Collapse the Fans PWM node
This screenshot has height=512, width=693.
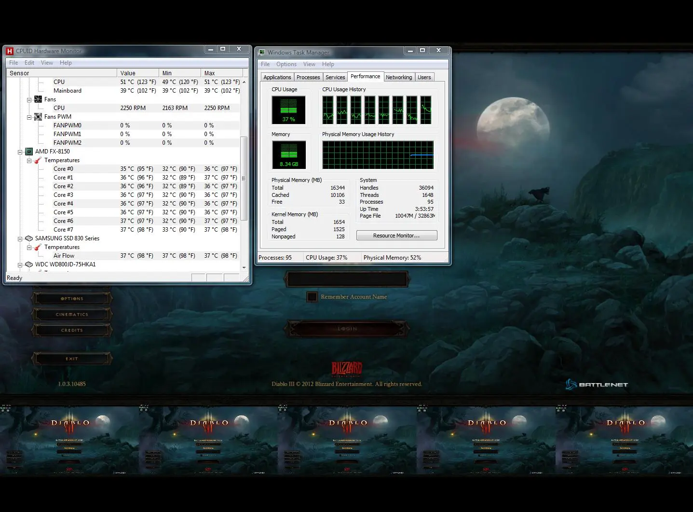click(29, 117)
